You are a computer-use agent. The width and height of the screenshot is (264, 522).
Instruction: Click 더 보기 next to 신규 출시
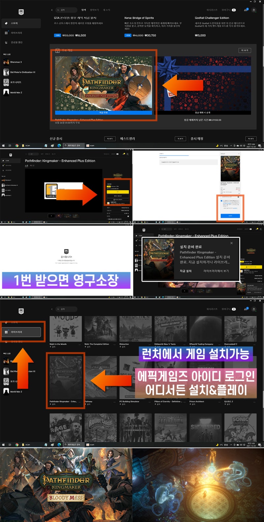point(111,139)
